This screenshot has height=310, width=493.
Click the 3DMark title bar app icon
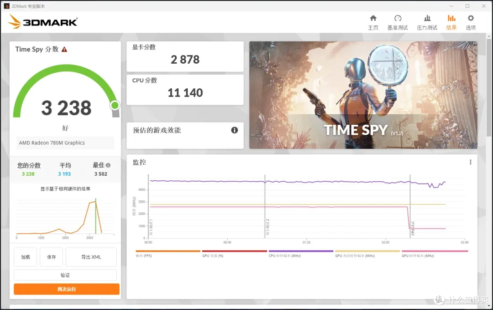pos(6,6)
